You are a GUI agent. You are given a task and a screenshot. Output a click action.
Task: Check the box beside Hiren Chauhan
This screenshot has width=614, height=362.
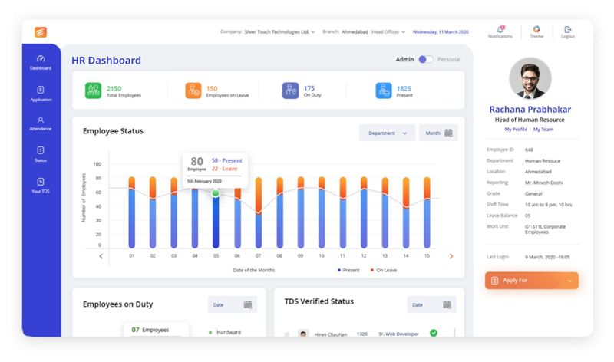tap(287, 334)
